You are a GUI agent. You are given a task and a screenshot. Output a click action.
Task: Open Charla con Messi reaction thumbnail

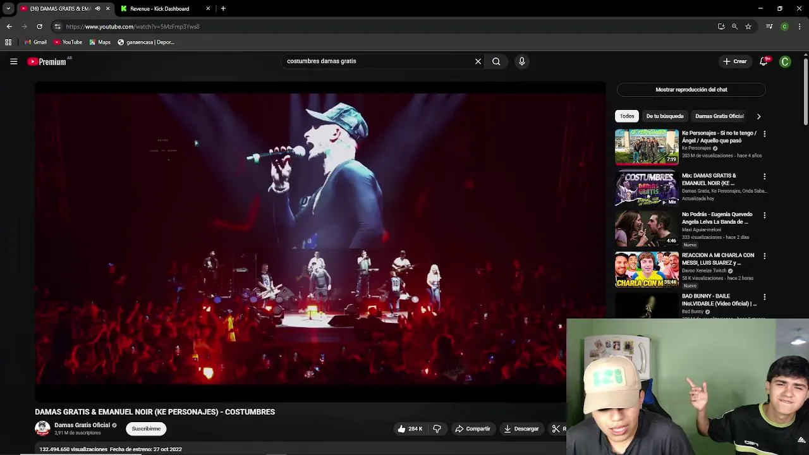click(x=647, y=270)
